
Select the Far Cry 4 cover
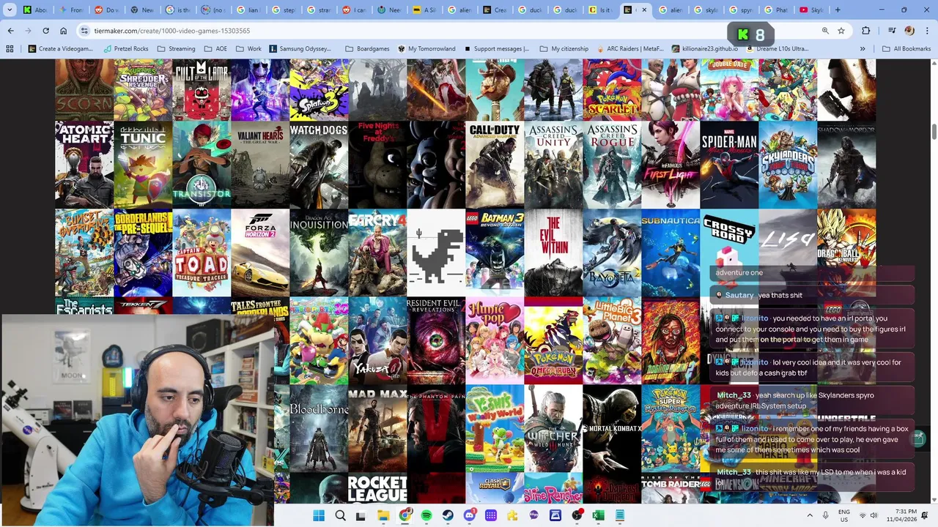pyautogui.click(x=377, y=253)
